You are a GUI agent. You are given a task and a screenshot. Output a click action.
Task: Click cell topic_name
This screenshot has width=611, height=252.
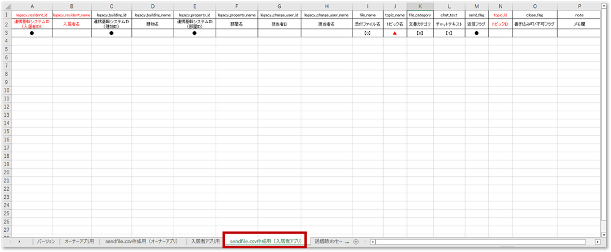pyautogui.click(x=395, y=15)
